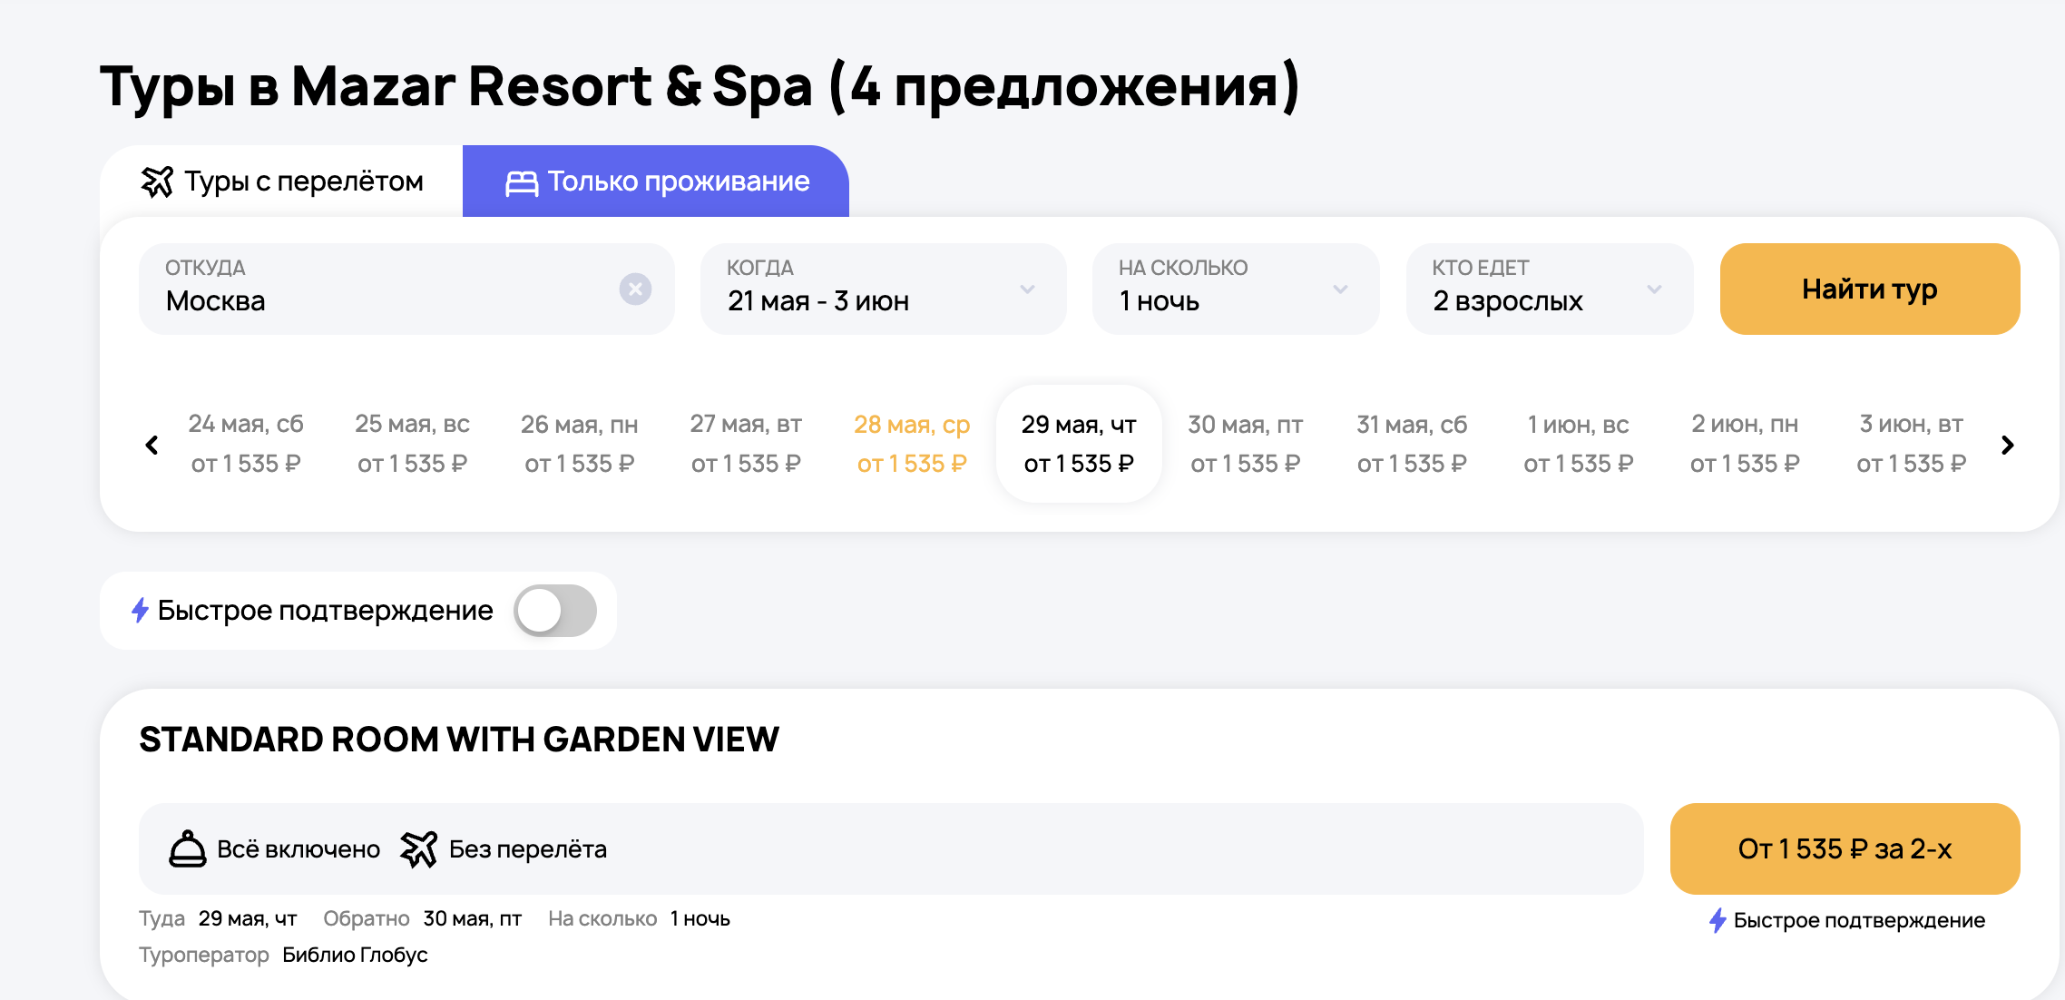Click the lightning bolt icon beside Быстрое подтверждение toggle
The image size is (2065, 1000).
point(140,610)
